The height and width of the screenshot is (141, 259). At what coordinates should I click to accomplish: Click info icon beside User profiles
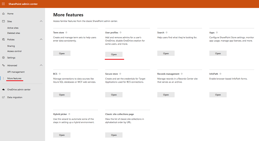120,33
